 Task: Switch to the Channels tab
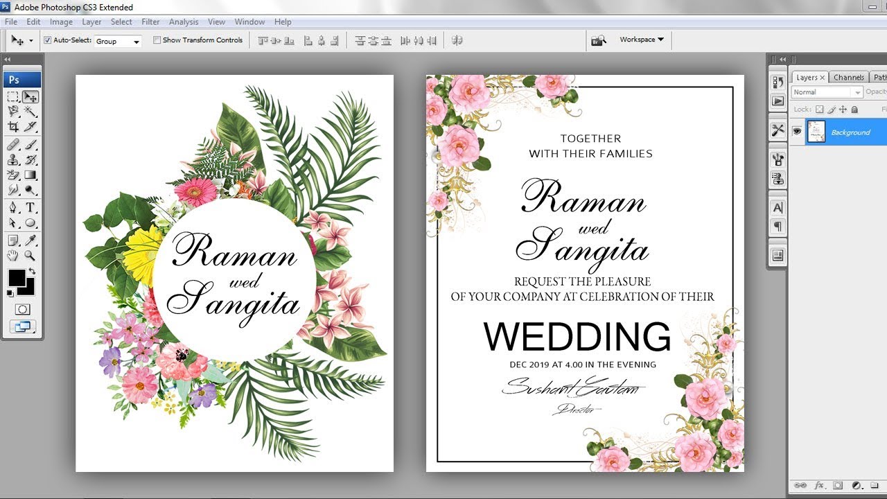pos(849,78)
